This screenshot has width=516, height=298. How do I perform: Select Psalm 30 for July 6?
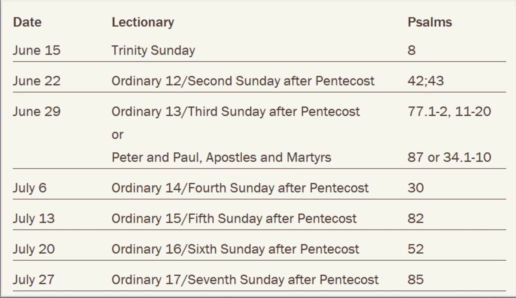[x=415, y=188]
